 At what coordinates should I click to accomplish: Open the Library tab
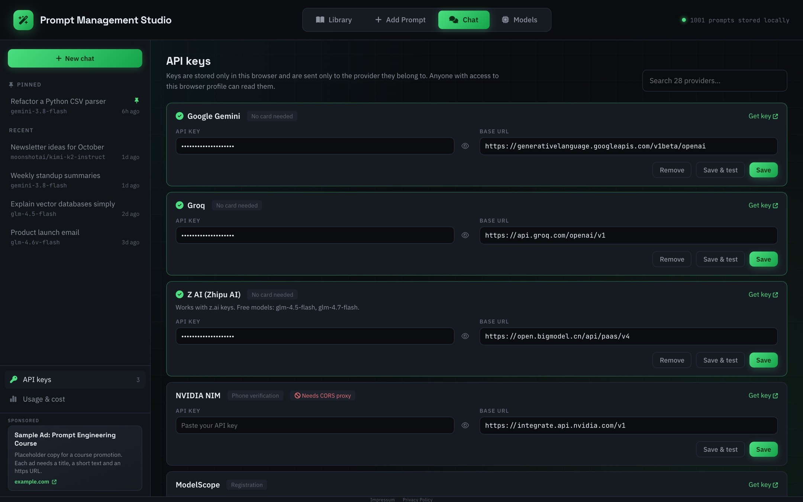click(333, 20)
